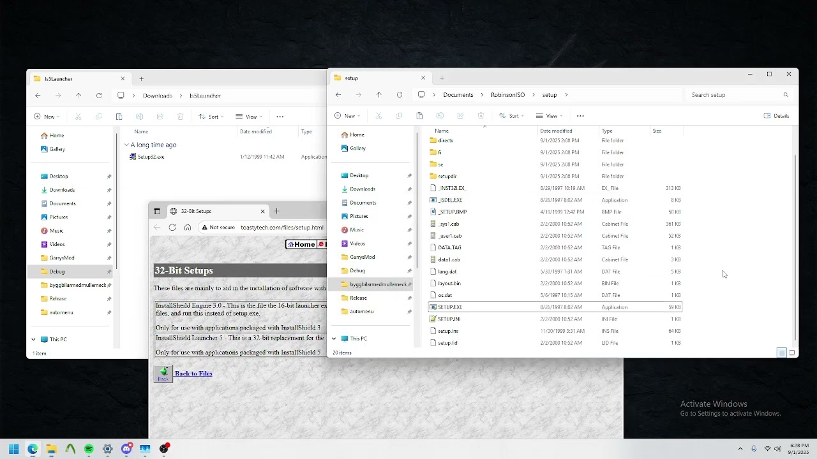
Task: Open Gallery in setup window sidebar
Action: (x=357, y=148)
